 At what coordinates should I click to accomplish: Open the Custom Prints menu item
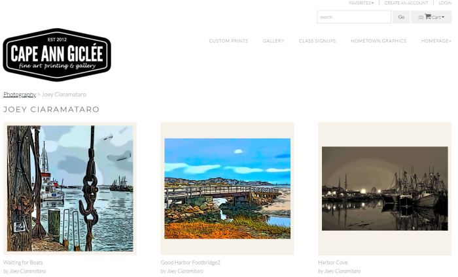[228, 41]
